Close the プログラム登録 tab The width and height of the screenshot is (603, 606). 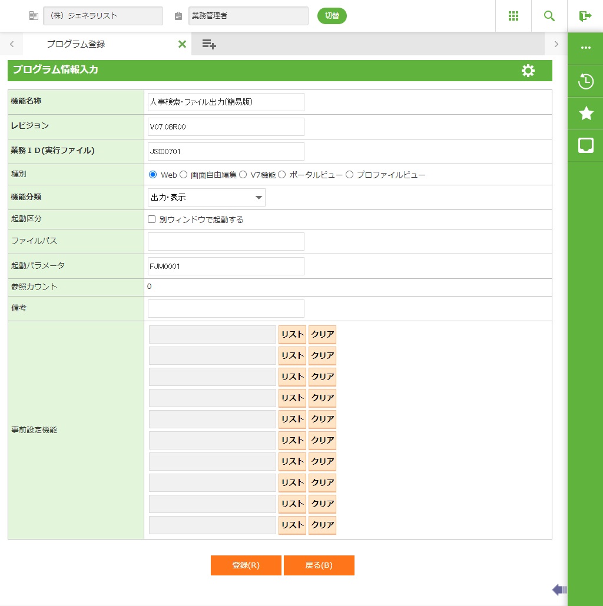pyautogui.click(x=182, y=44)
